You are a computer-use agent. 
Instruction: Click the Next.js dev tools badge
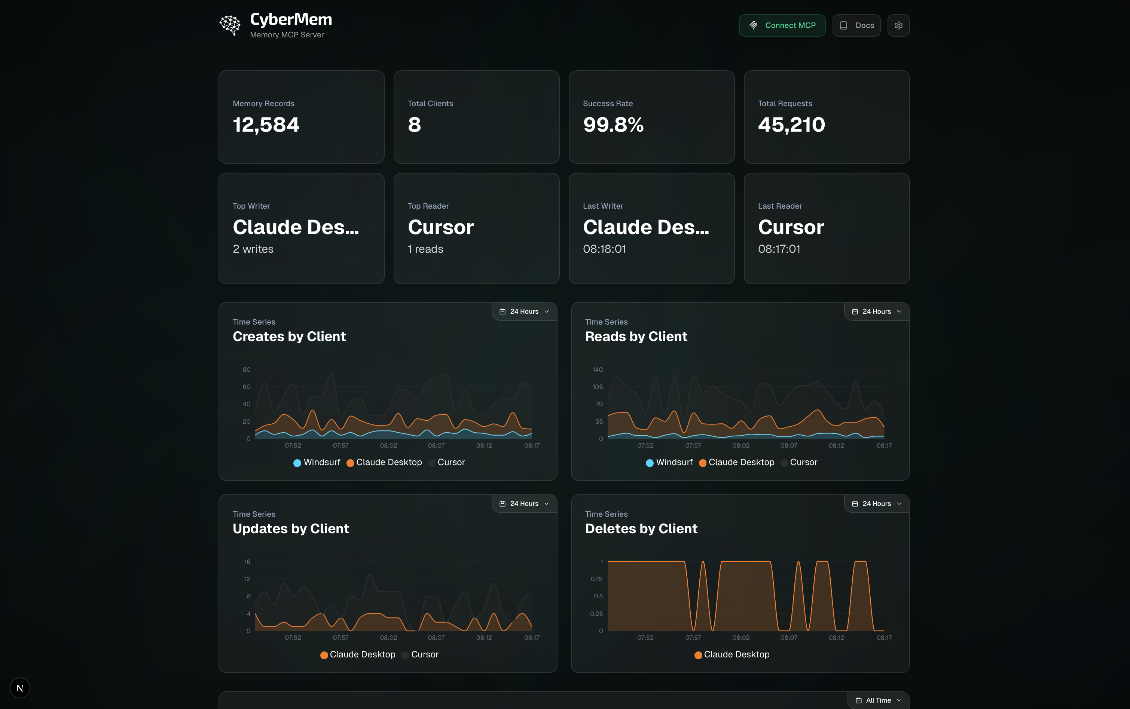click(x=20, y=688)
